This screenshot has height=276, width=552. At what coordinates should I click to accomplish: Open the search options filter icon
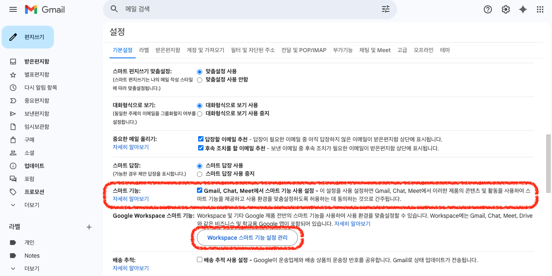(x=386, y=9)
